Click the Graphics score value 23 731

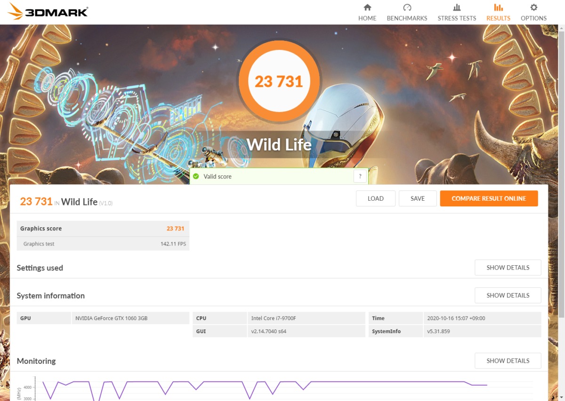tap(175, 229)
